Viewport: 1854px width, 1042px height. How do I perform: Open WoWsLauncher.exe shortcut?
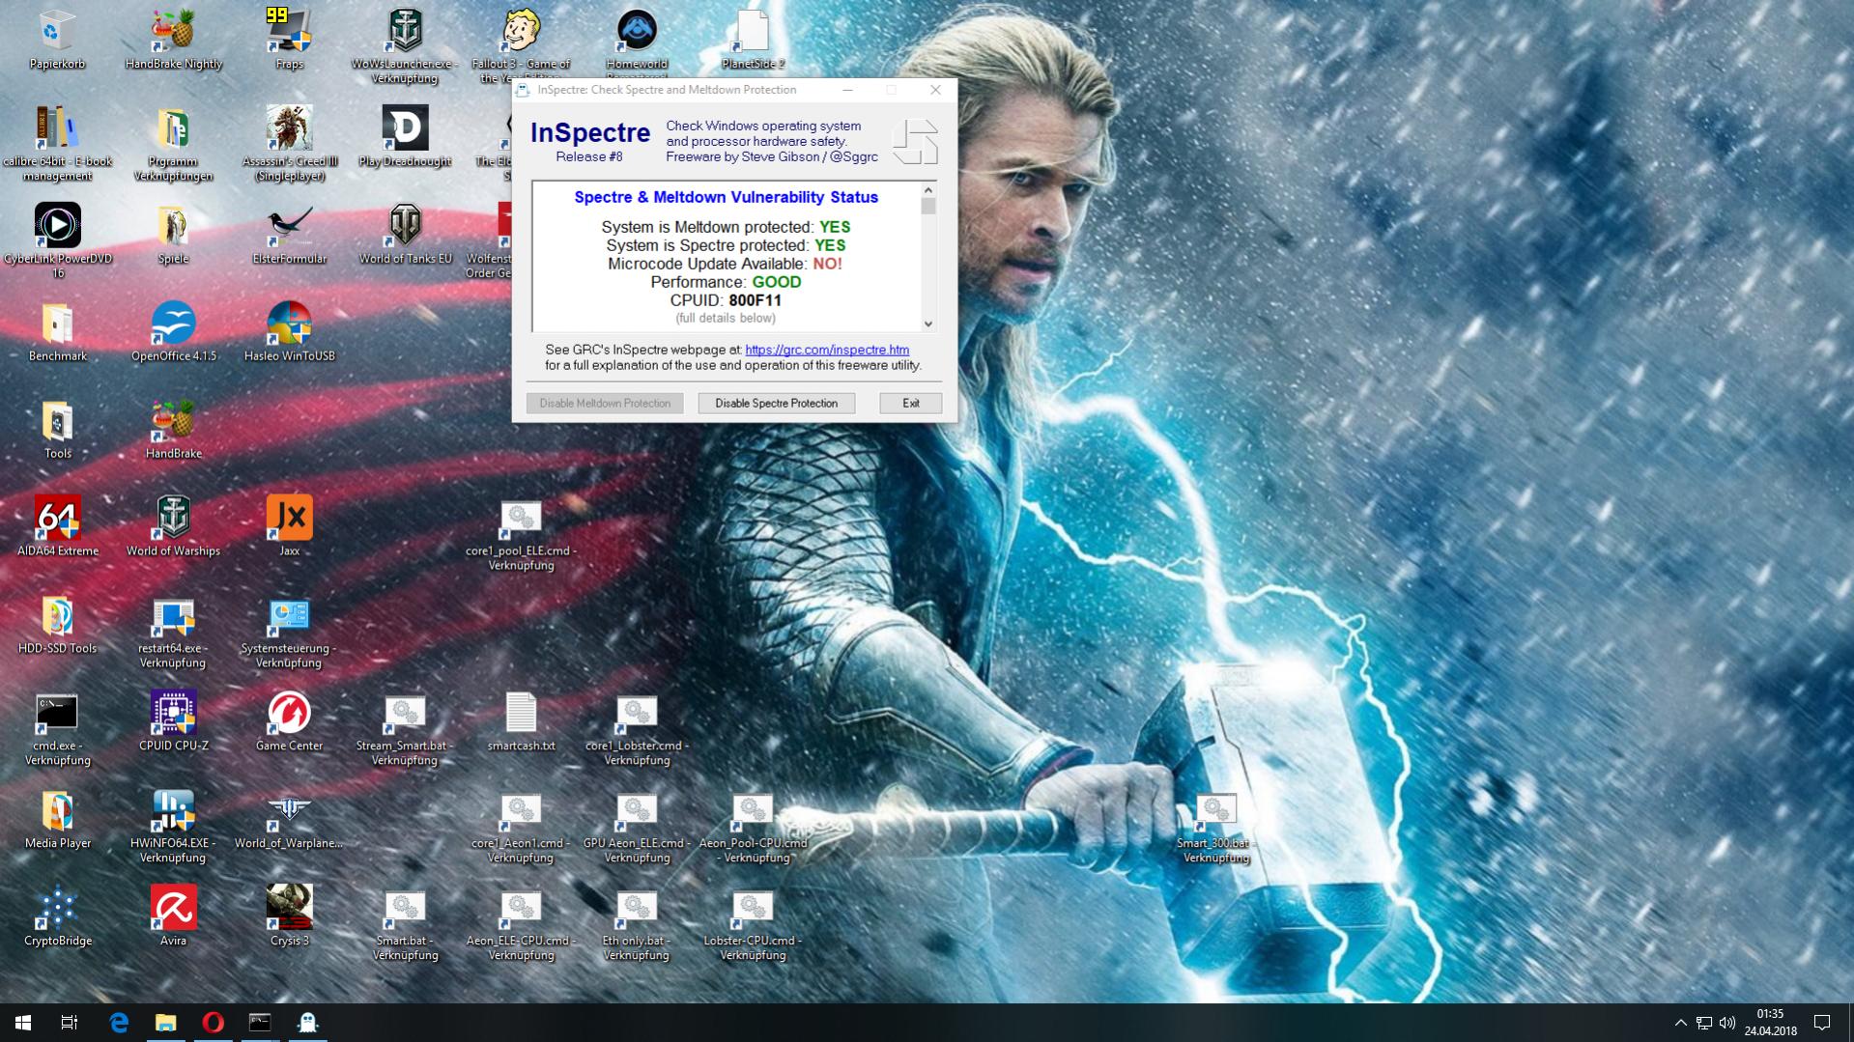[405, 46]
